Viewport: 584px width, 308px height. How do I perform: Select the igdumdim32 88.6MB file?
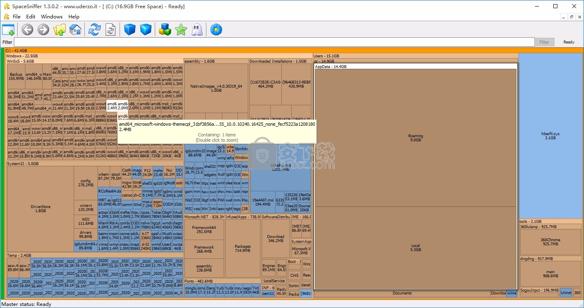pyautogui.click(x=195, y=153)
